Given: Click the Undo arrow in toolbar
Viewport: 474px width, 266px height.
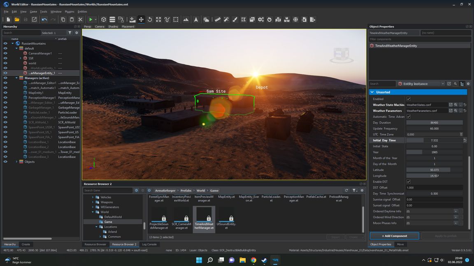Looking at the screenshot, I should click(x=44, y=19).
